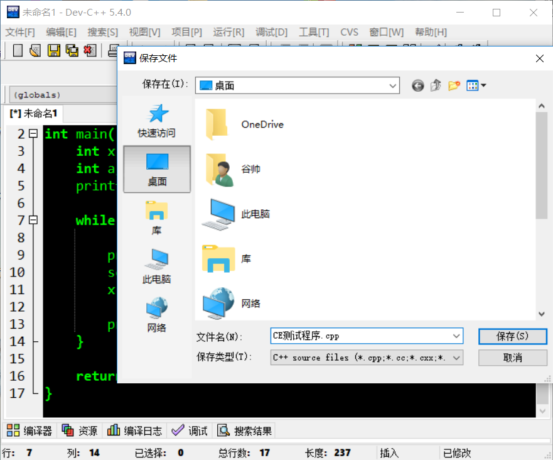Viewport: 553px width, 460px height.
Task: Click the yellow Save file toolbar icon
Action: click(53, 50)
